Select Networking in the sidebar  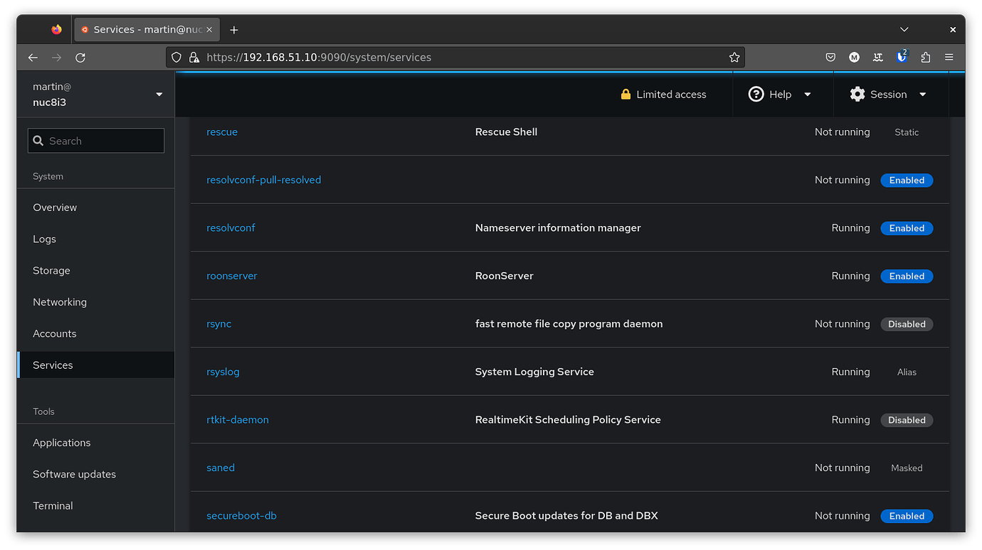[x=59, y=301]
